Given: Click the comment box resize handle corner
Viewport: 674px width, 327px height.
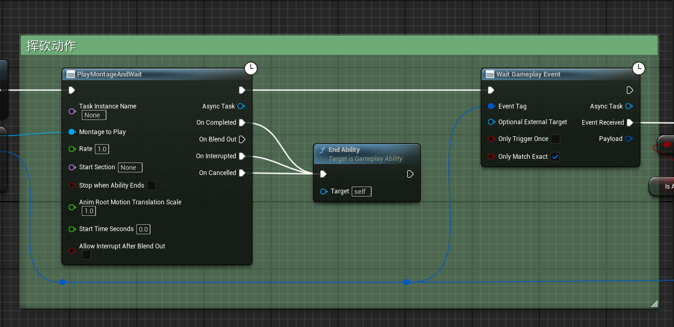Looking at the screenshot, I should pos(654,303).
